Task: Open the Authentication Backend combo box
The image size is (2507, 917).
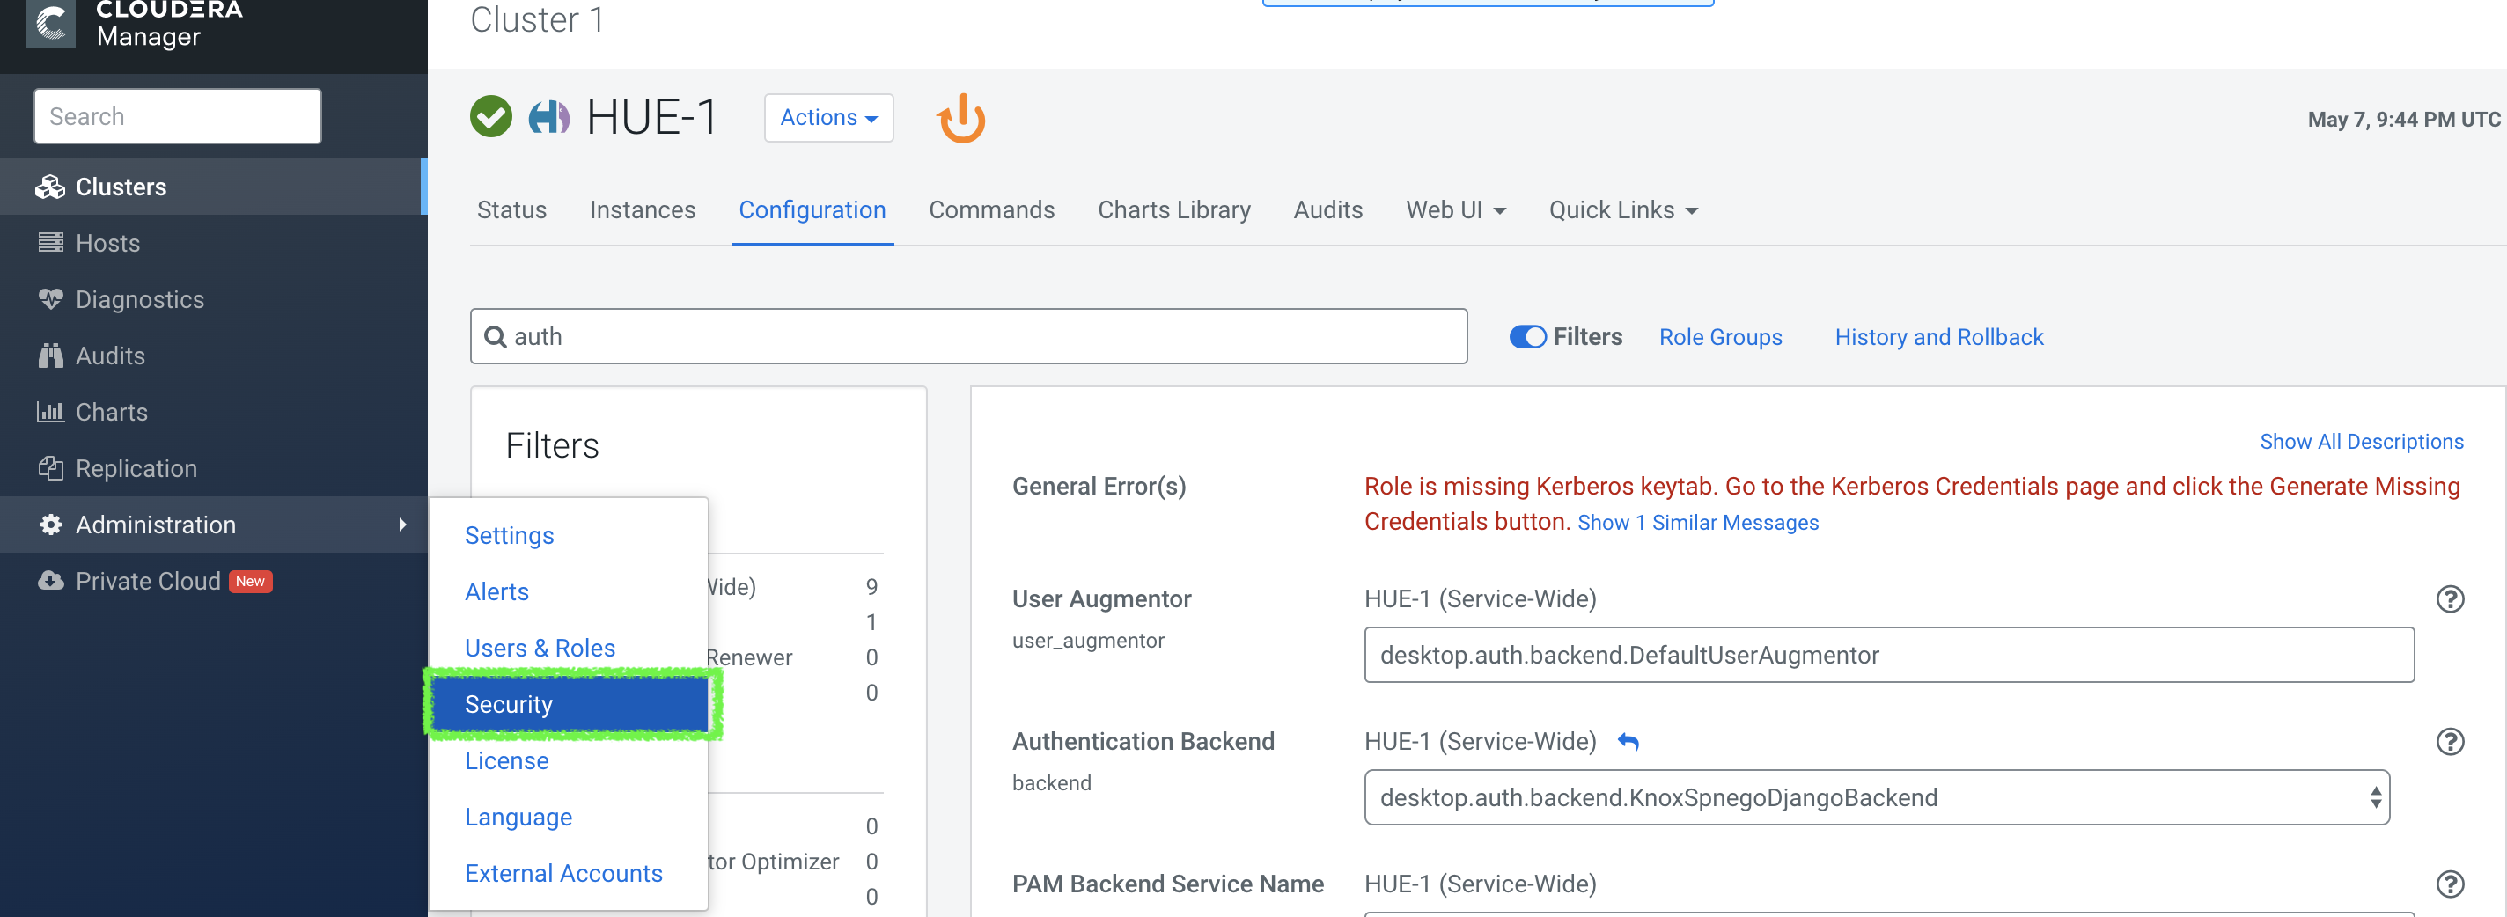Action: 1875,797
